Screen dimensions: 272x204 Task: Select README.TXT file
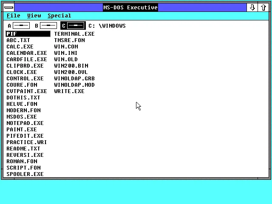click(x=23, y=149)
